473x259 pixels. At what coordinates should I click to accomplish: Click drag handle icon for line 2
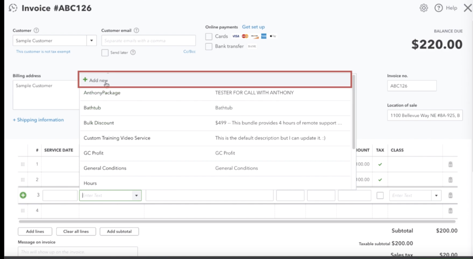[x=22, y=179]
